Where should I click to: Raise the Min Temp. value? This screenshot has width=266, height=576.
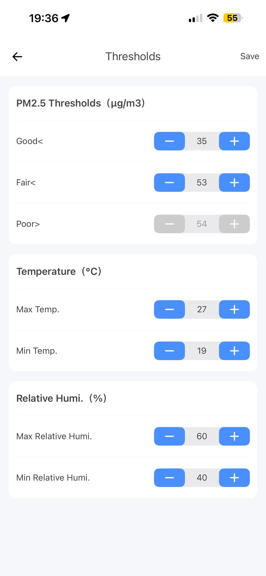[x=234, y=351]
